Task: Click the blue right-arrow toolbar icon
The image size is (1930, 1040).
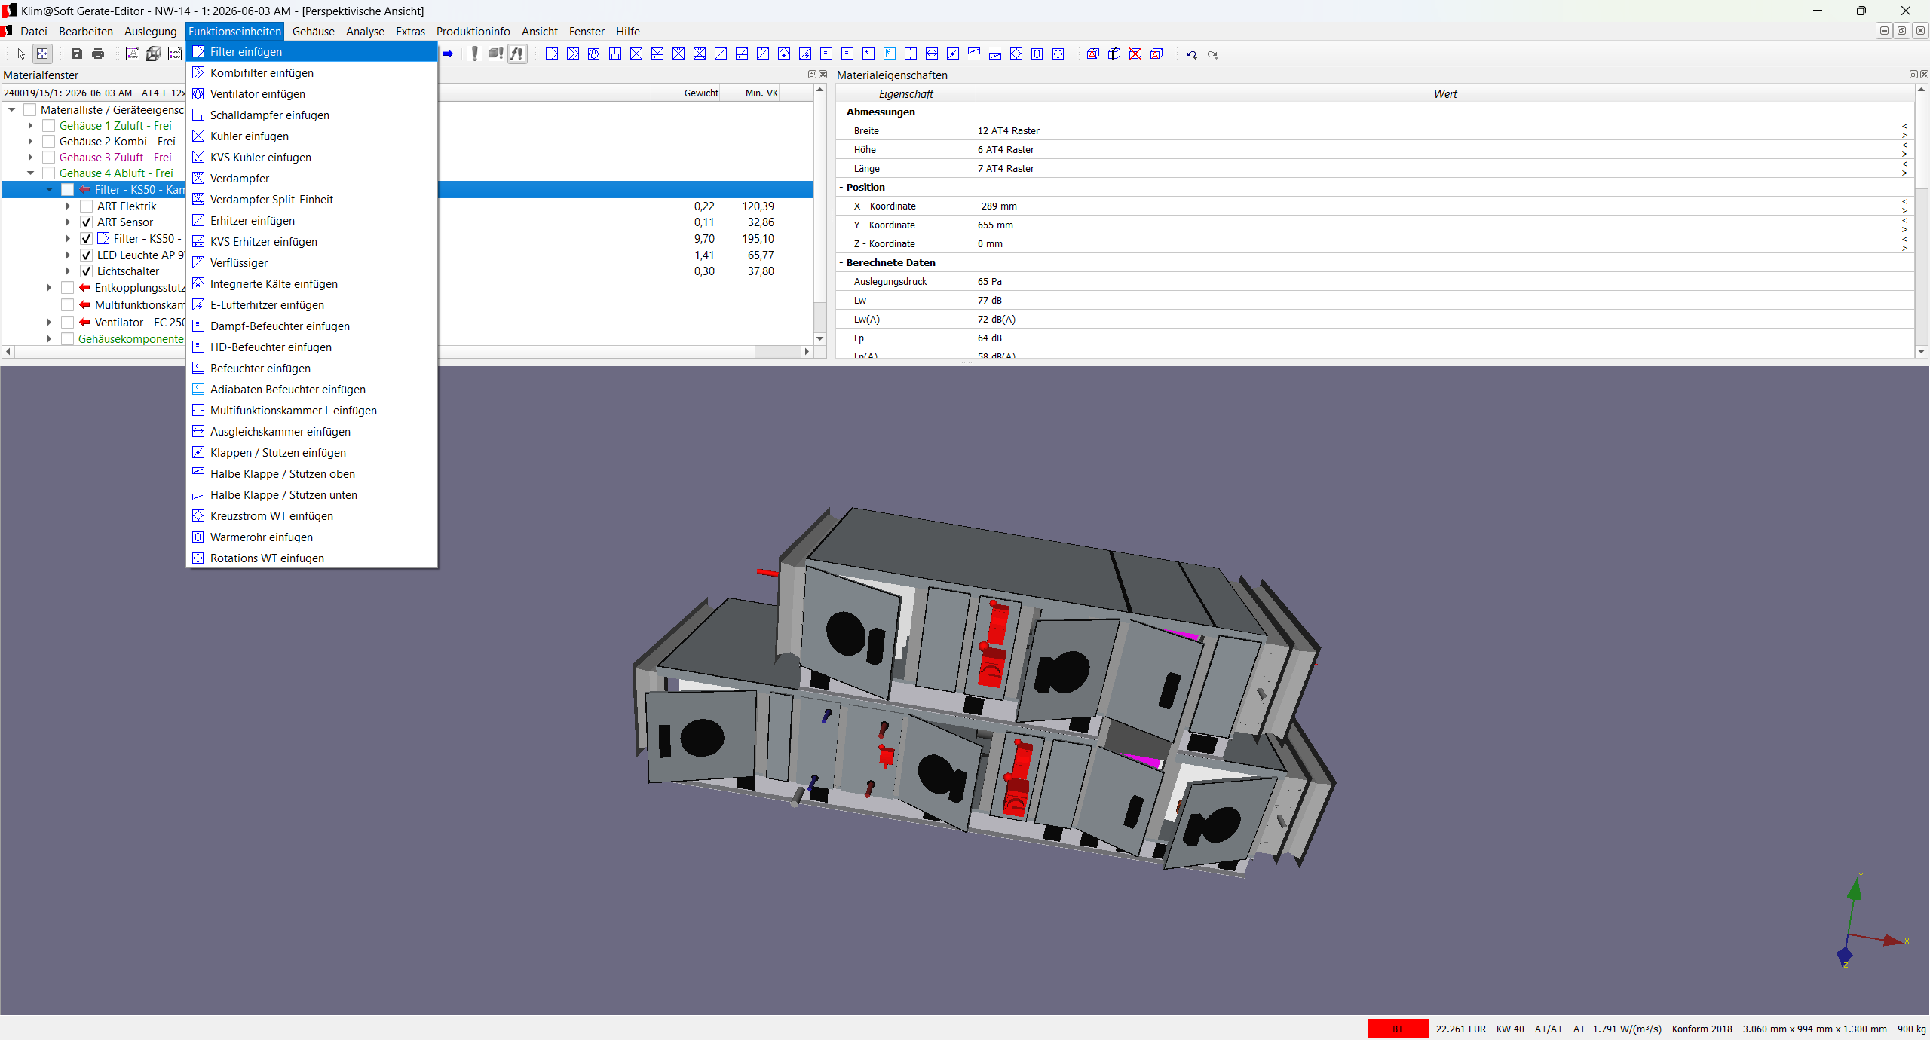Action: click(448, 54)
